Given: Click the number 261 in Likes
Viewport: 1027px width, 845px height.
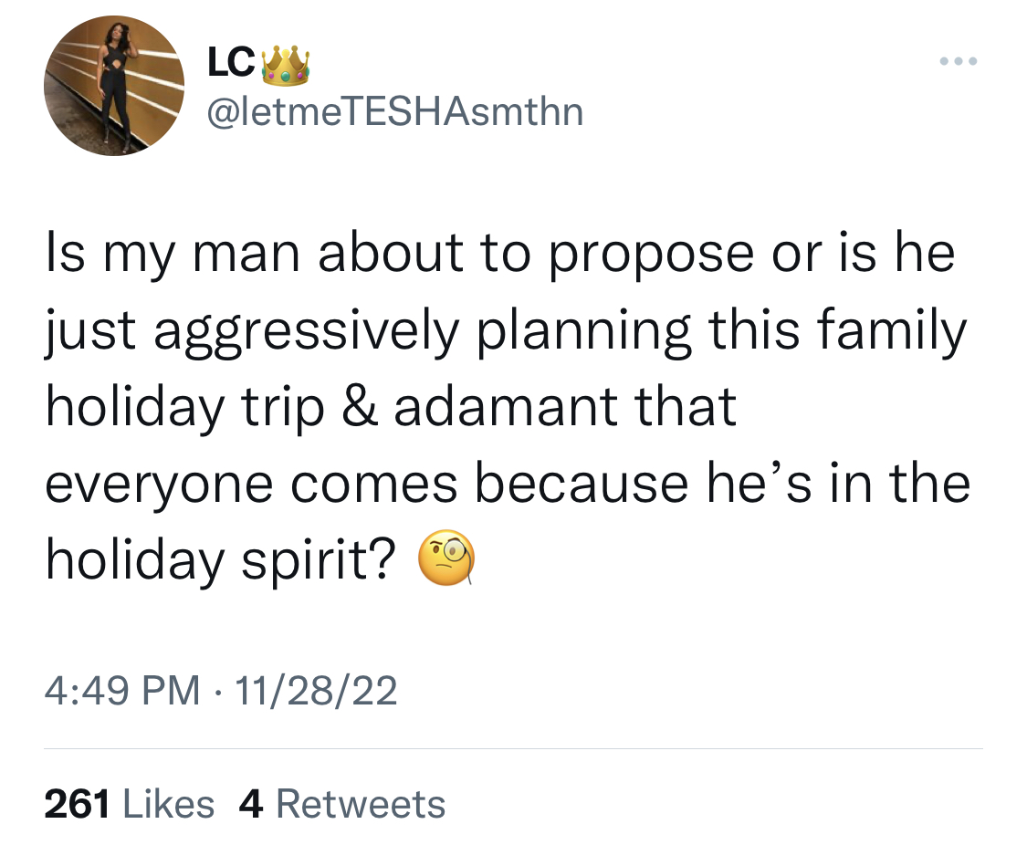Looking at the screenshot, I should coord(77,804).
